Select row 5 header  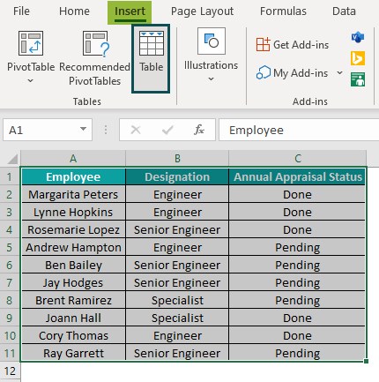[10, 247]
